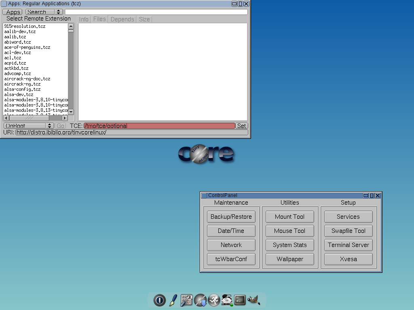Image resolution: width=414 pixels, height=310 pixels.
Task: Click horizontal scroll right arrow in list
Action: tap(65, 118)
